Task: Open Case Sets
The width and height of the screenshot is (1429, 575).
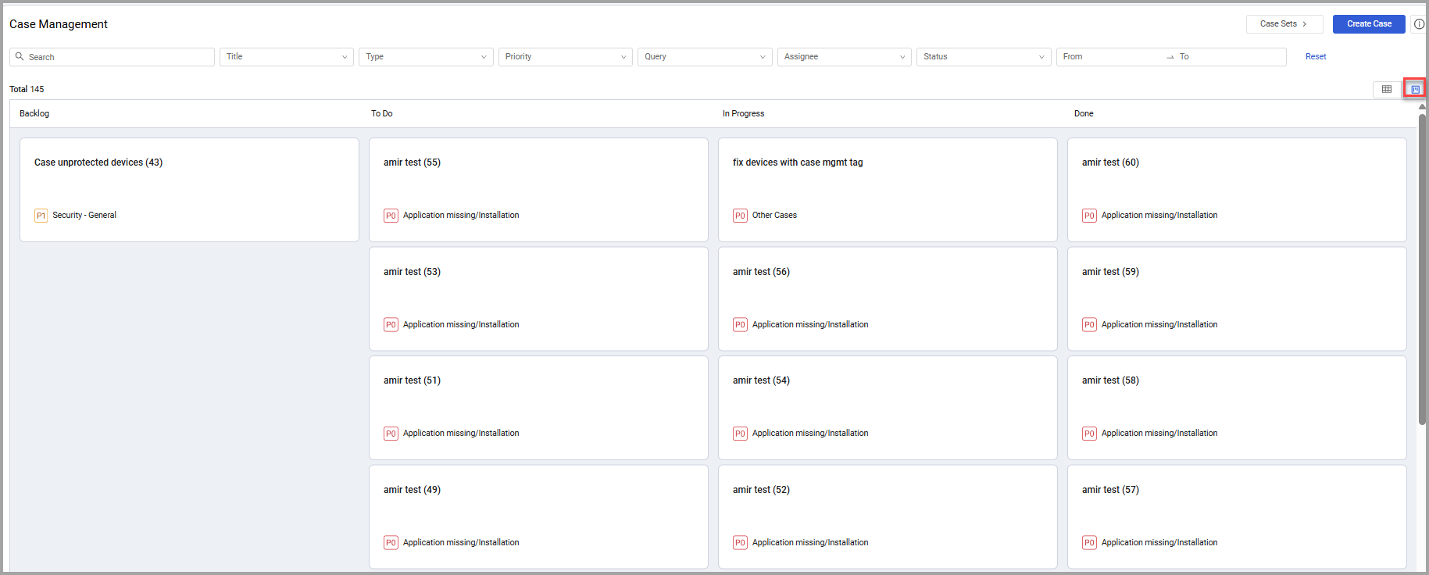Action: click(1284, 24)
